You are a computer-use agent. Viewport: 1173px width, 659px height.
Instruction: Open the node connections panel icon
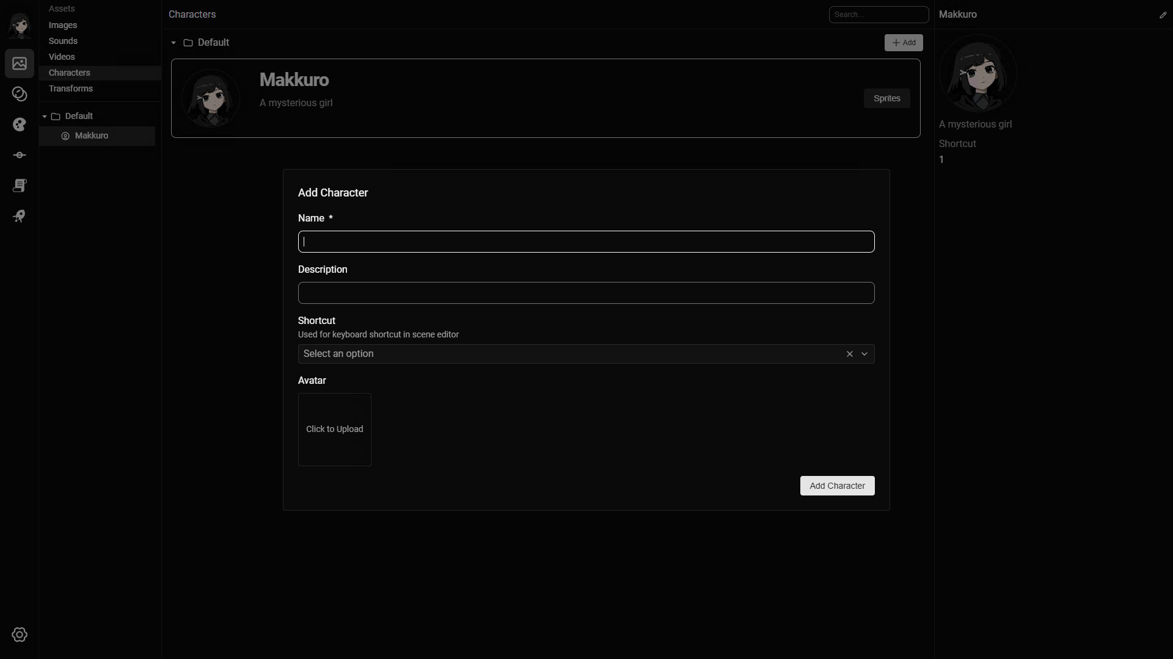point(20,155)
